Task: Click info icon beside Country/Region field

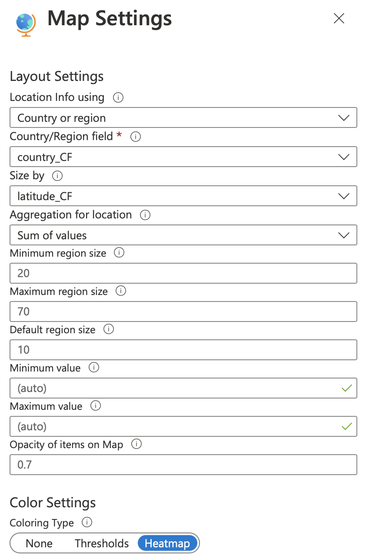Action: click(136, 137)
